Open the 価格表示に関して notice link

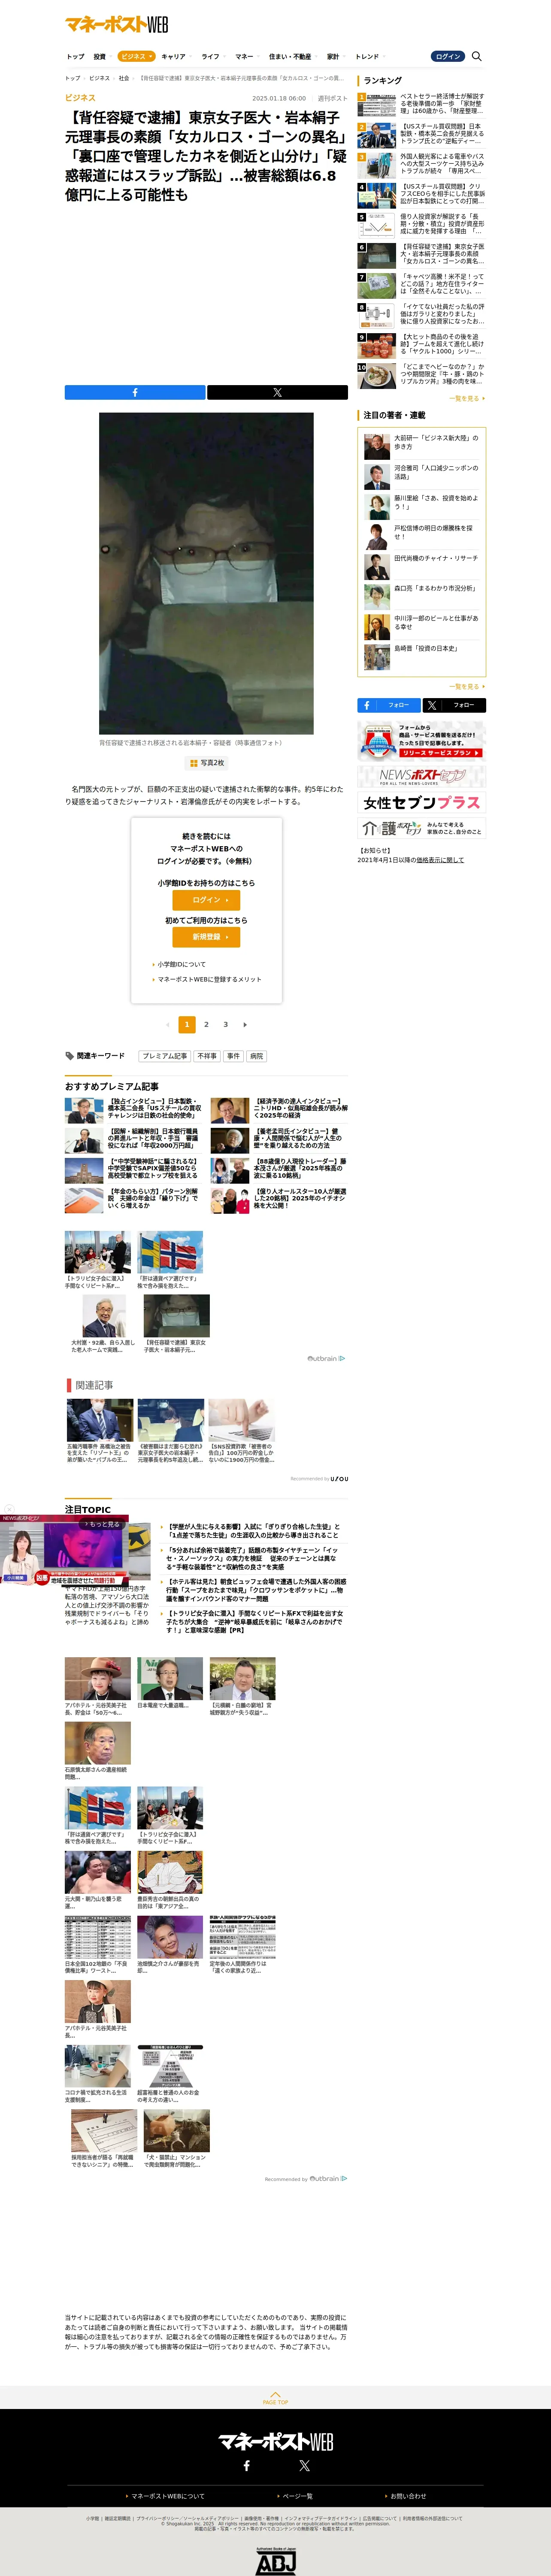click(440, 860)
